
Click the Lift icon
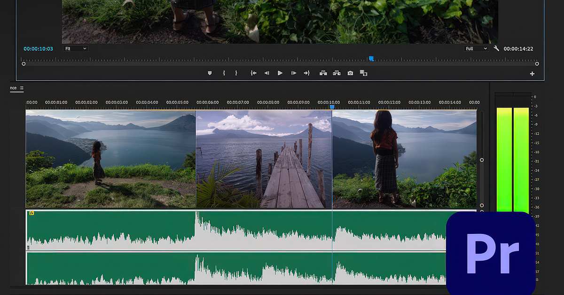click(323, 73)
